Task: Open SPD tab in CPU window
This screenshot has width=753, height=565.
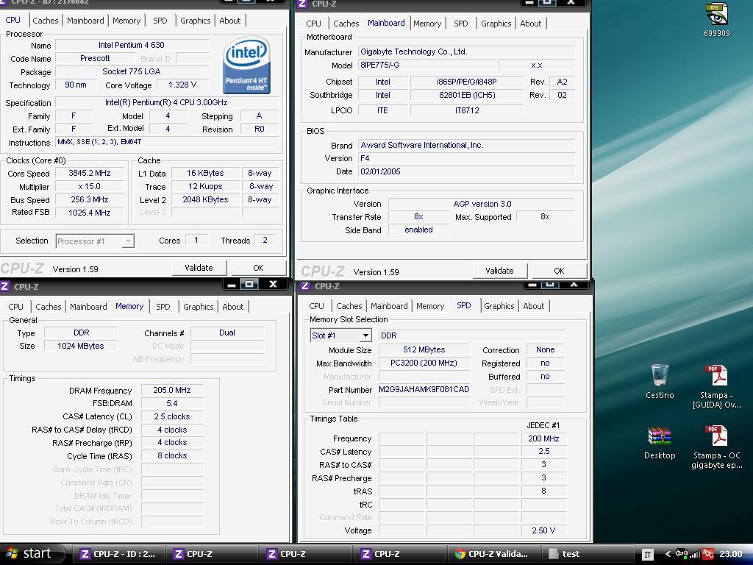Action: (160, 21)
